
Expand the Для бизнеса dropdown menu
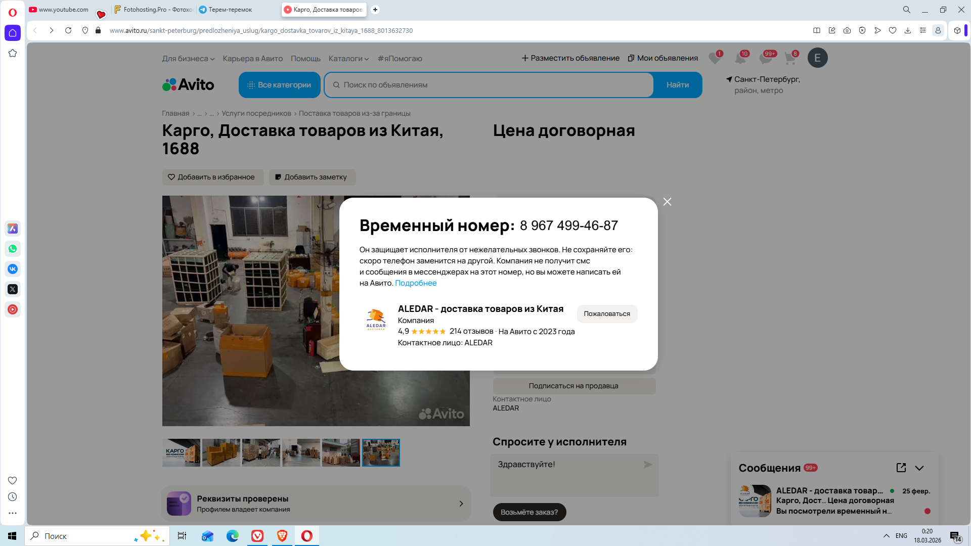click(188, 59)
